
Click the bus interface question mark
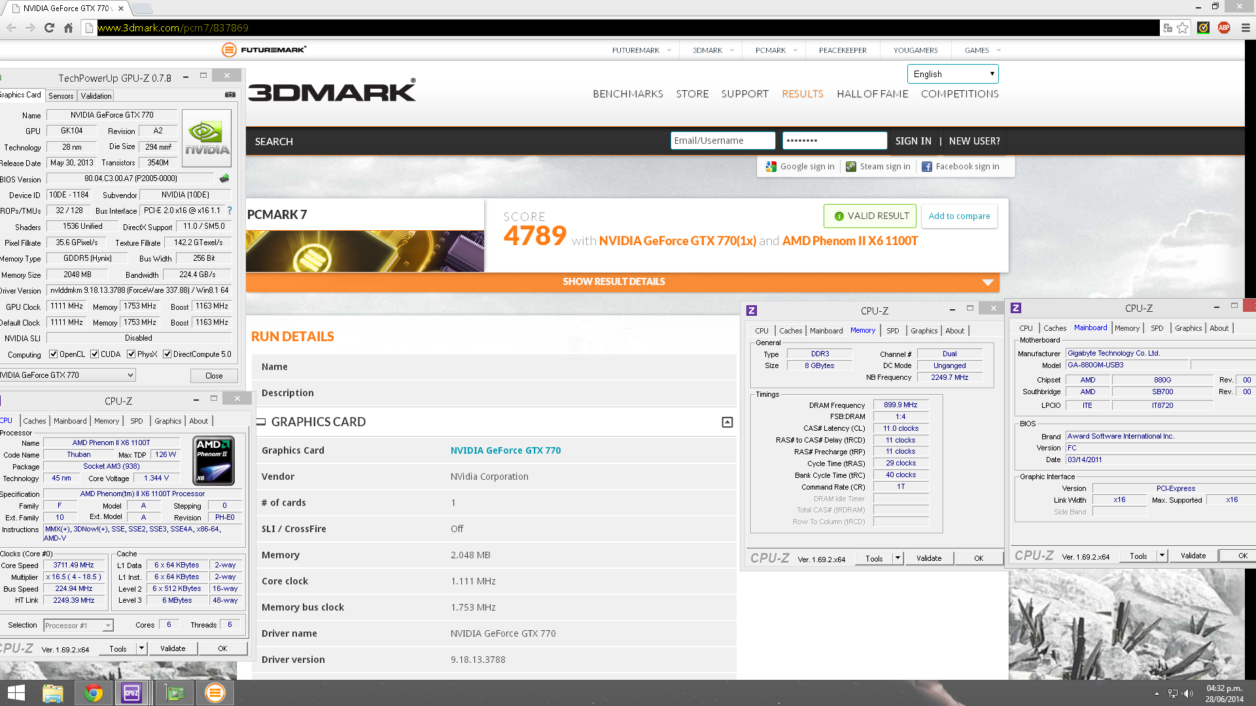(x=230, y=210)
